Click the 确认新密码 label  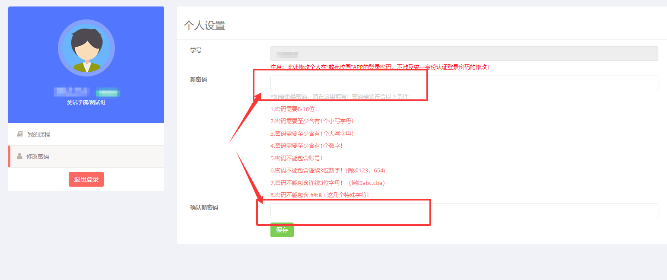(x=204, y=207)
